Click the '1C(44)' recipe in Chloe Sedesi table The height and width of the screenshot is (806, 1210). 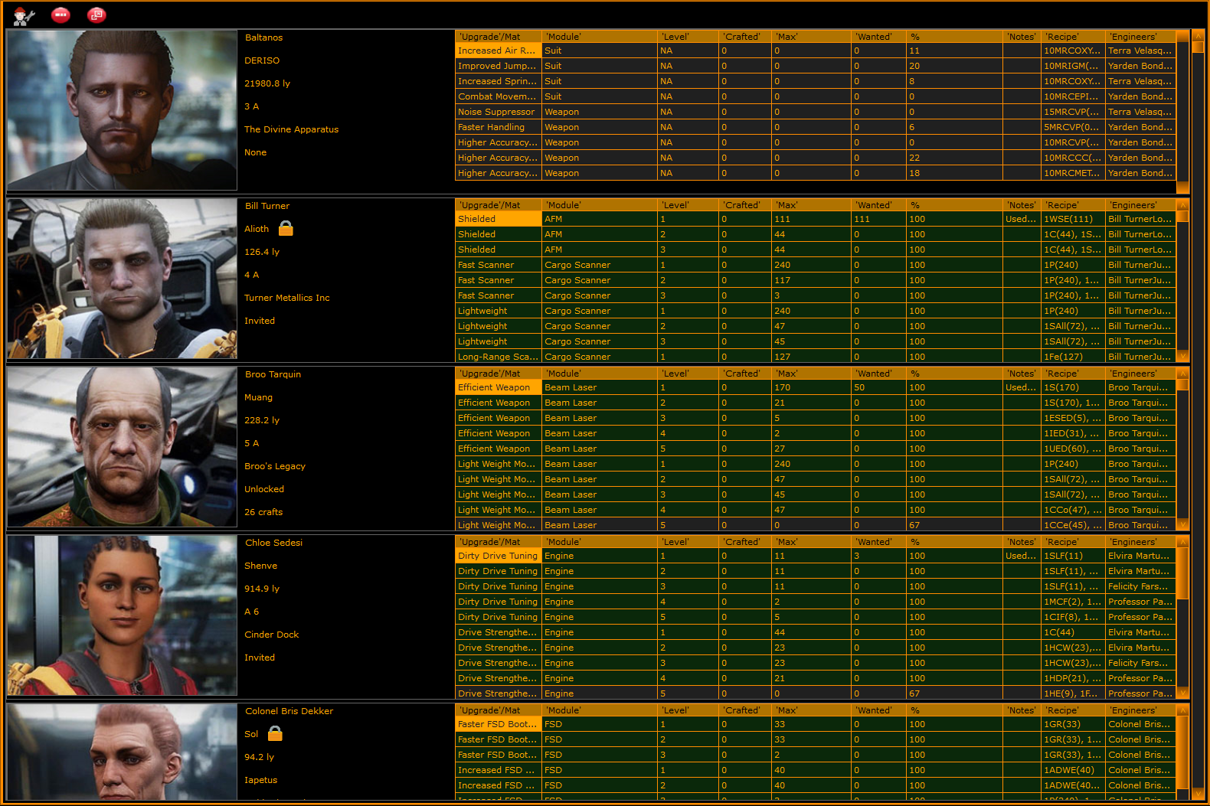tap(1073, 632)
